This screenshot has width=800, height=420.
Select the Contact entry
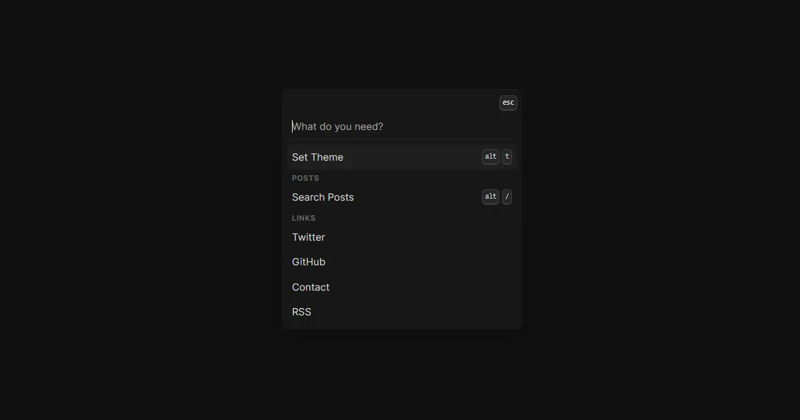(311, 287)
